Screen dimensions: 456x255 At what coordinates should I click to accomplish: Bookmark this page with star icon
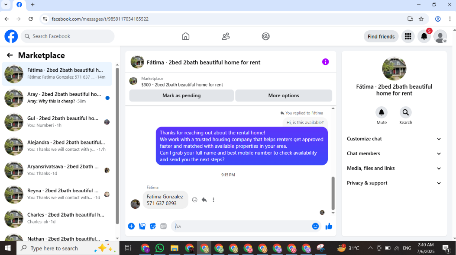click(421, 19)
